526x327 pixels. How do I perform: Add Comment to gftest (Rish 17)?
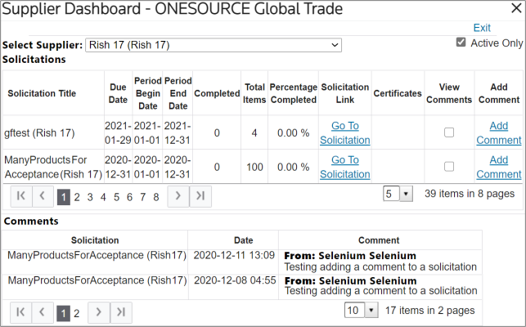[499, 132]
